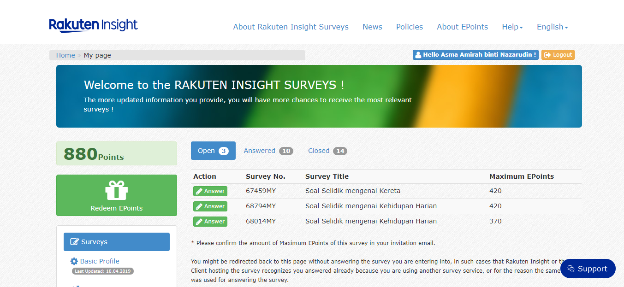Click the Last Updated 10.04.2019 badge
Viewport: 624px width, 287px height.
coord(103,271)
